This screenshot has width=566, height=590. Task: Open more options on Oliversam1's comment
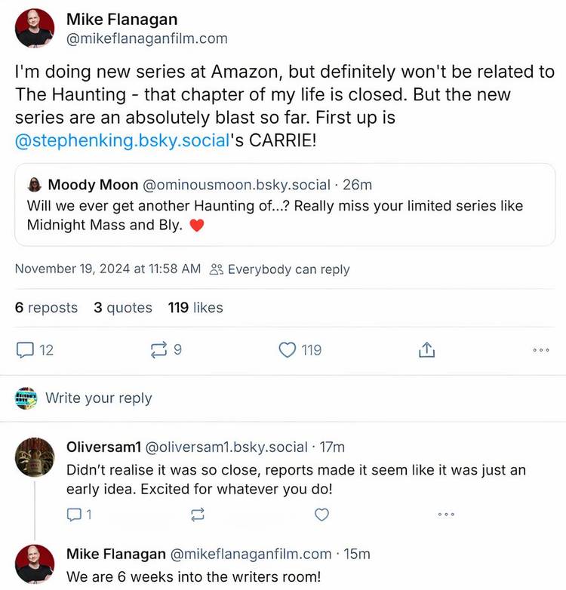[x=446, y=515]
